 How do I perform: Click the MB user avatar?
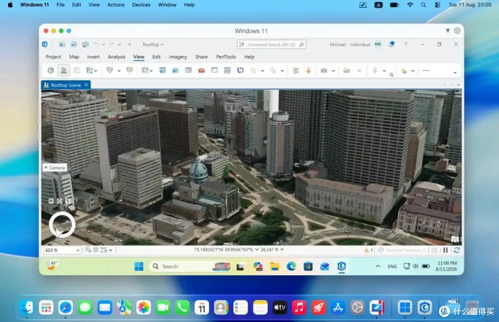click(378, 44)
